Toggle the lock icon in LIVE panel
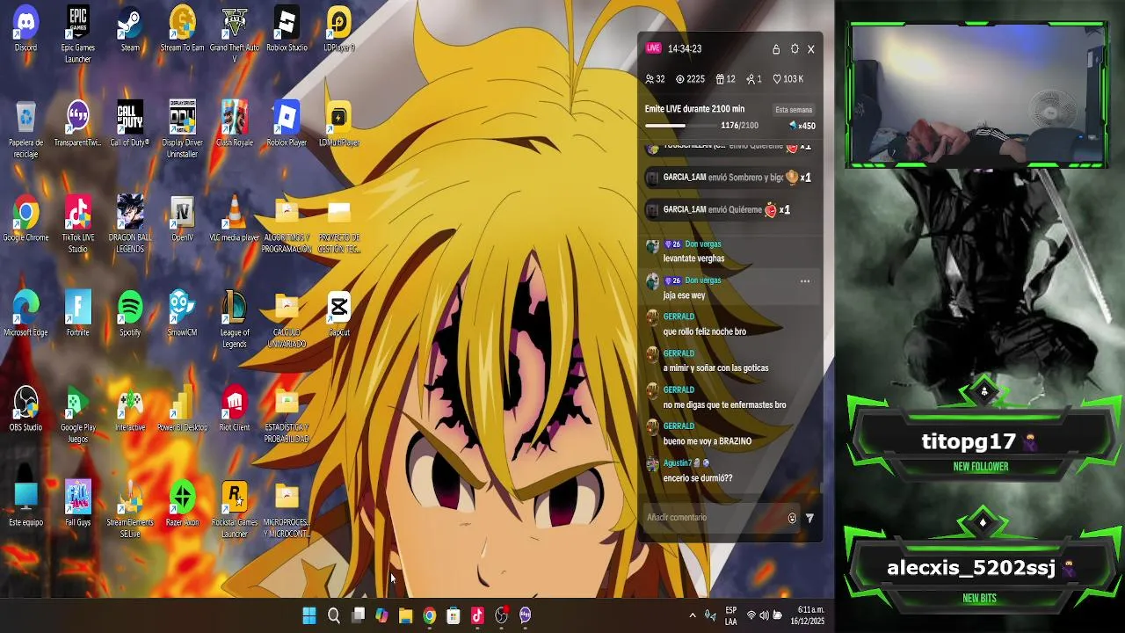The image size is (1125, 633). 776,49
